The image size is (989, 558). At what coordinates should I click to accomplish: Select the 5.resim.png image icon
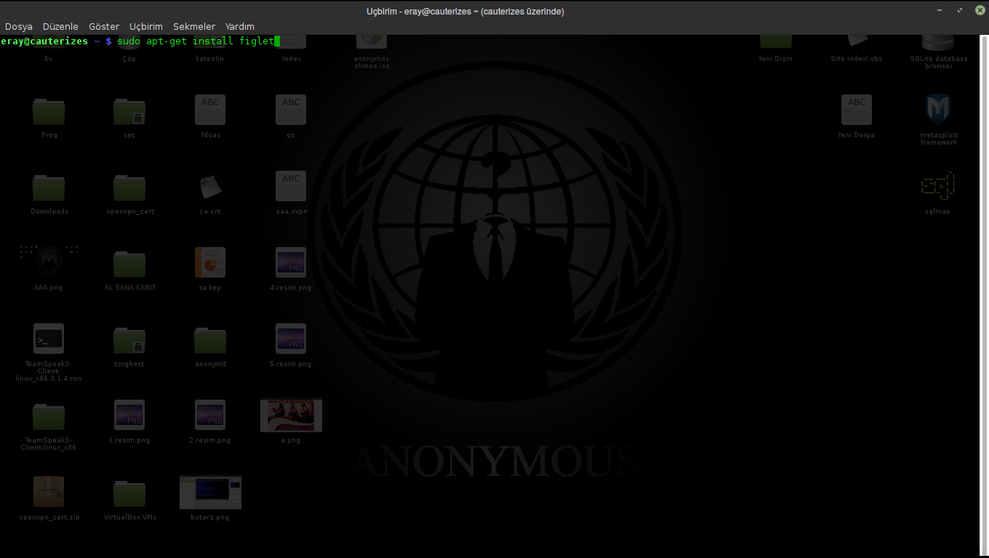click(291, 339)
